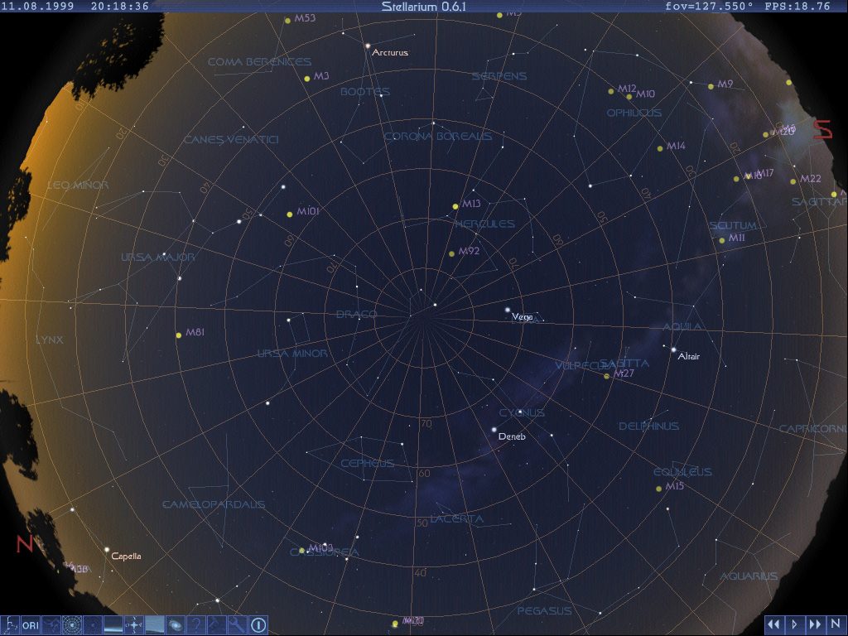Return to current time with N button
Viewport: 848px width, 636px height.
coord(836,624)
